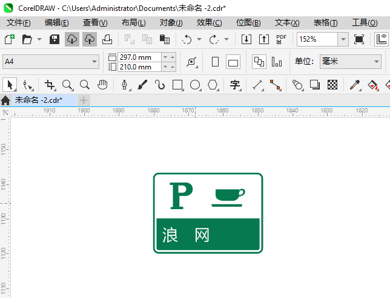Screen dimensions: 390x298
Task: Click the green P letter in sign
Action: click(x=181, y=196)
